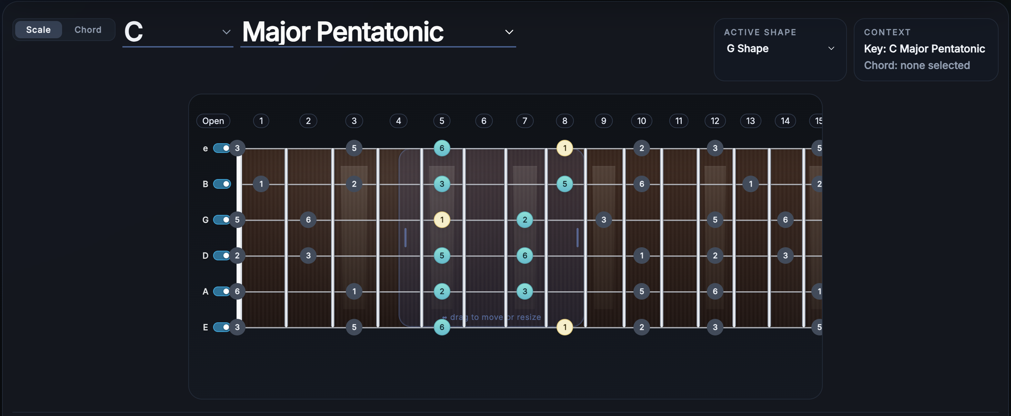Click fret number 14 label
1011x416 pixels.
click(x=785, y=121)
